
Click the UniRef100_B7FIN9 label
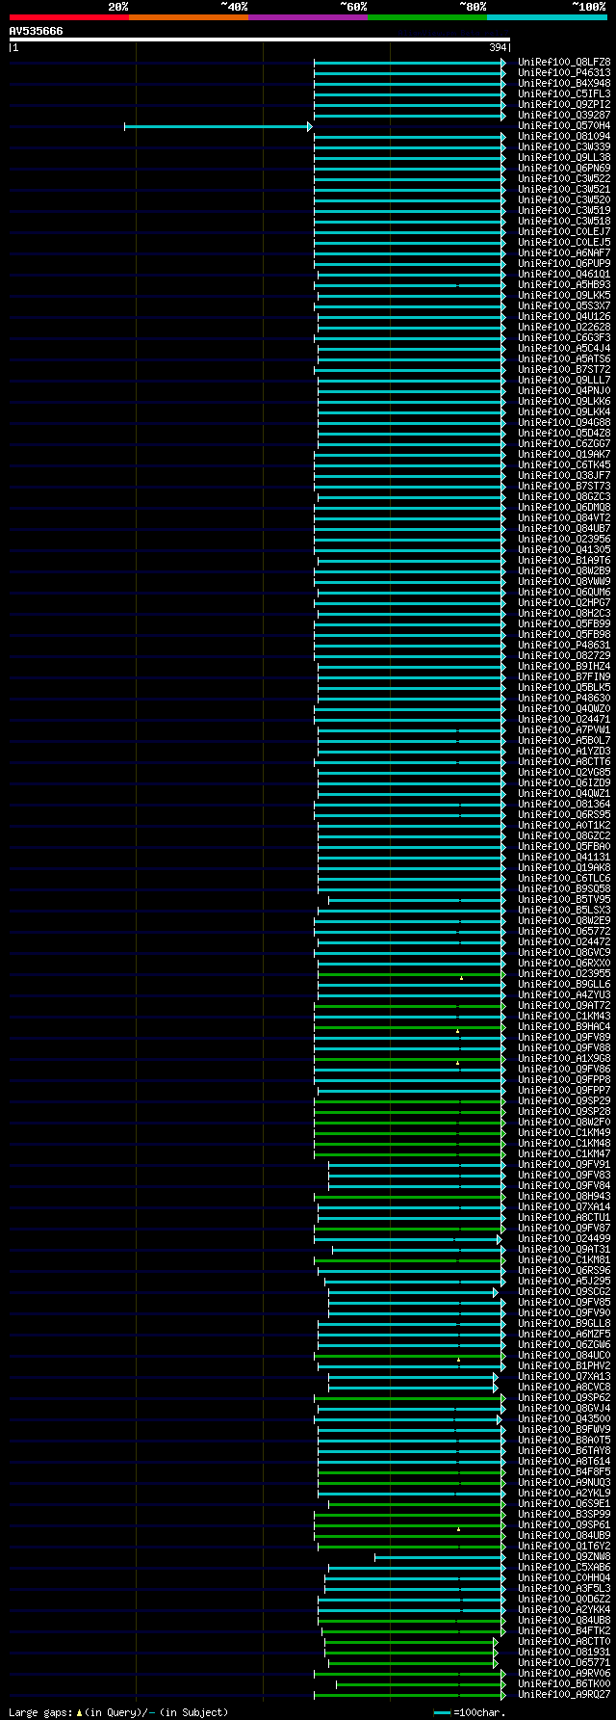pyautogui.click(x=564, y=676)
